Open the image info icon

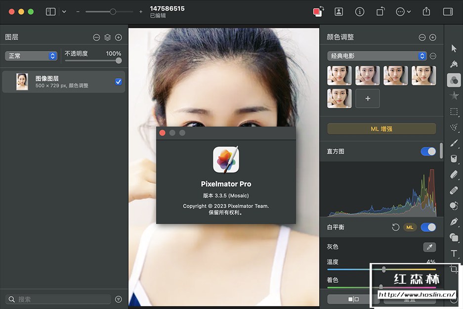pos(360,12)
